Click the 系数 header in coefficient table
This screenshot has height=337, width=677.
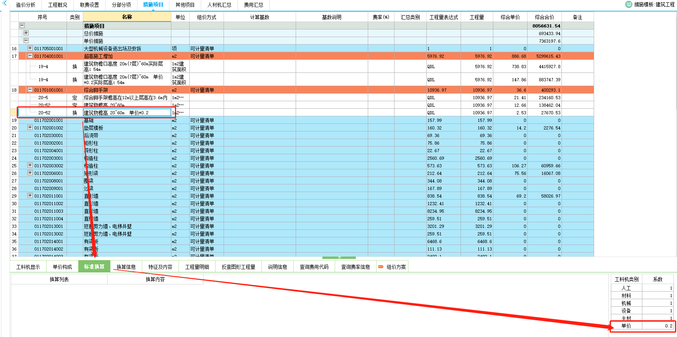[x=657, y=279]
